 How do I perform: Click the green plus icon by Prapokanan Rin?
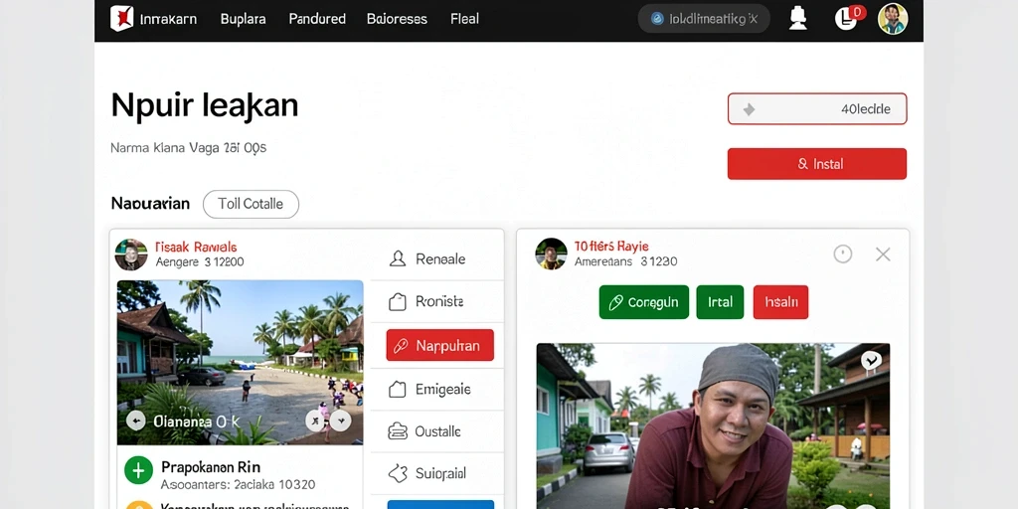pyautogui.click(x=138, y=470)
